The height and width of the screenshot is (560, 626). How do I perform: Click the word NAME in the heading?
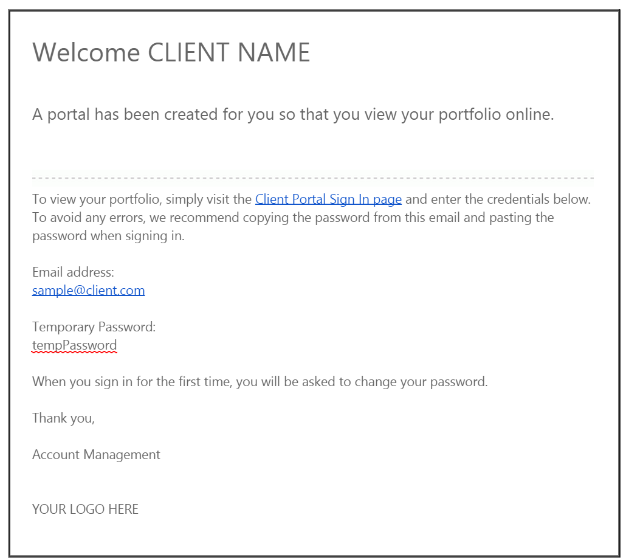pyautogui.click(x=274, y=52)
